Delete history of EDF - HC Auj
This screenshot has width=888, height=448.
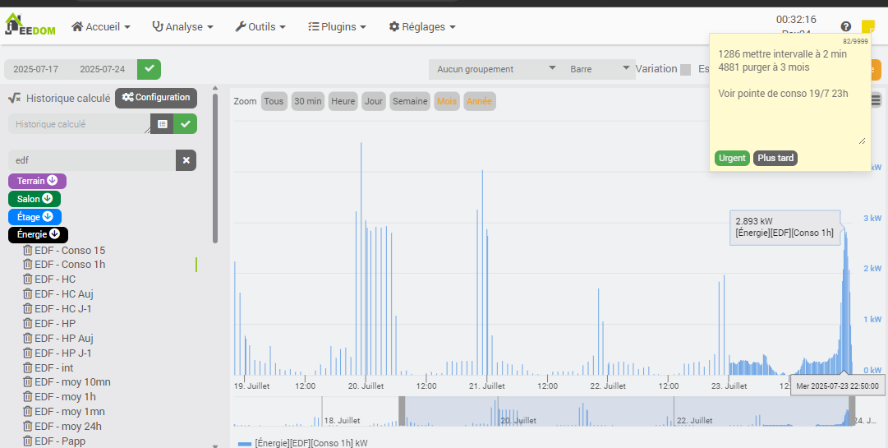(27, 293)
